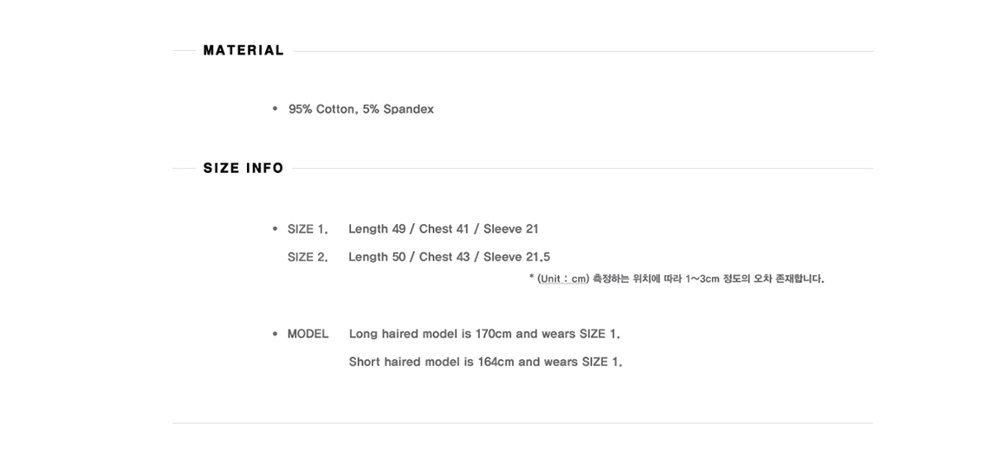
Task: Click the bullet before SIZE 1.
Action: (x=275, y=228)
